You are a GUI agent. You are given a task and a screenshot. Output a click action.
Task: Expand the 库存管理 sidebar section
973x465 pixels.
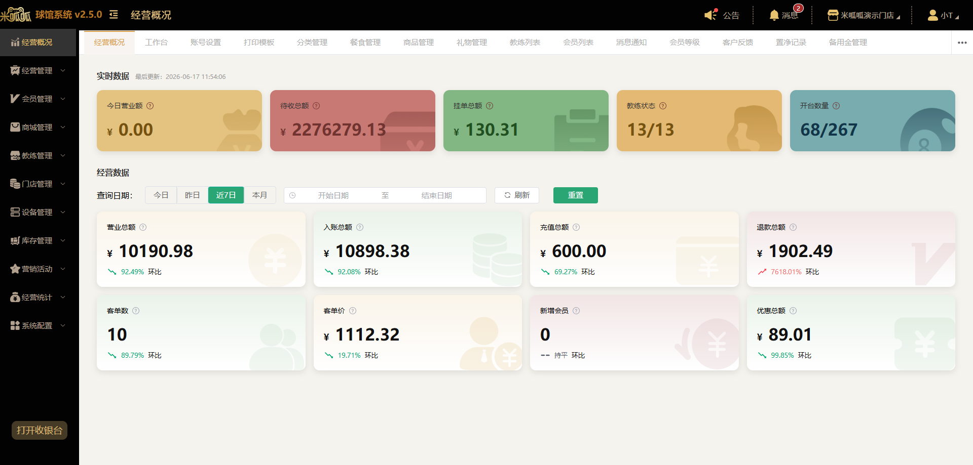(38, 240)
